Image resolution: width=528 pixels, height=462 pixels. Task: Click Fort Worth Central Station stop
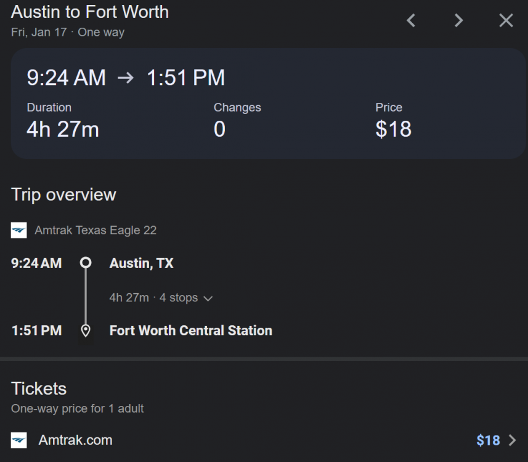coord(190,331)
